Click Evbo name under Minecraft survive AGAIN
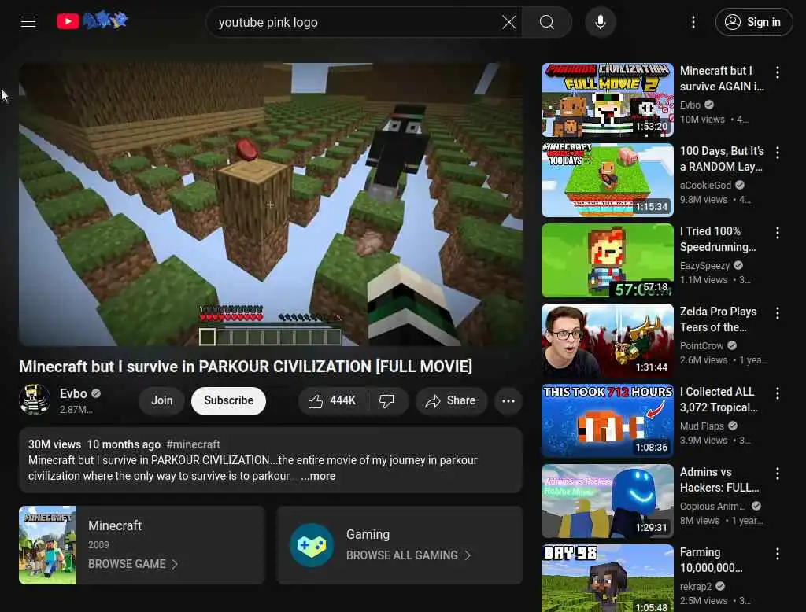The image size is (806, 612). 690,105
